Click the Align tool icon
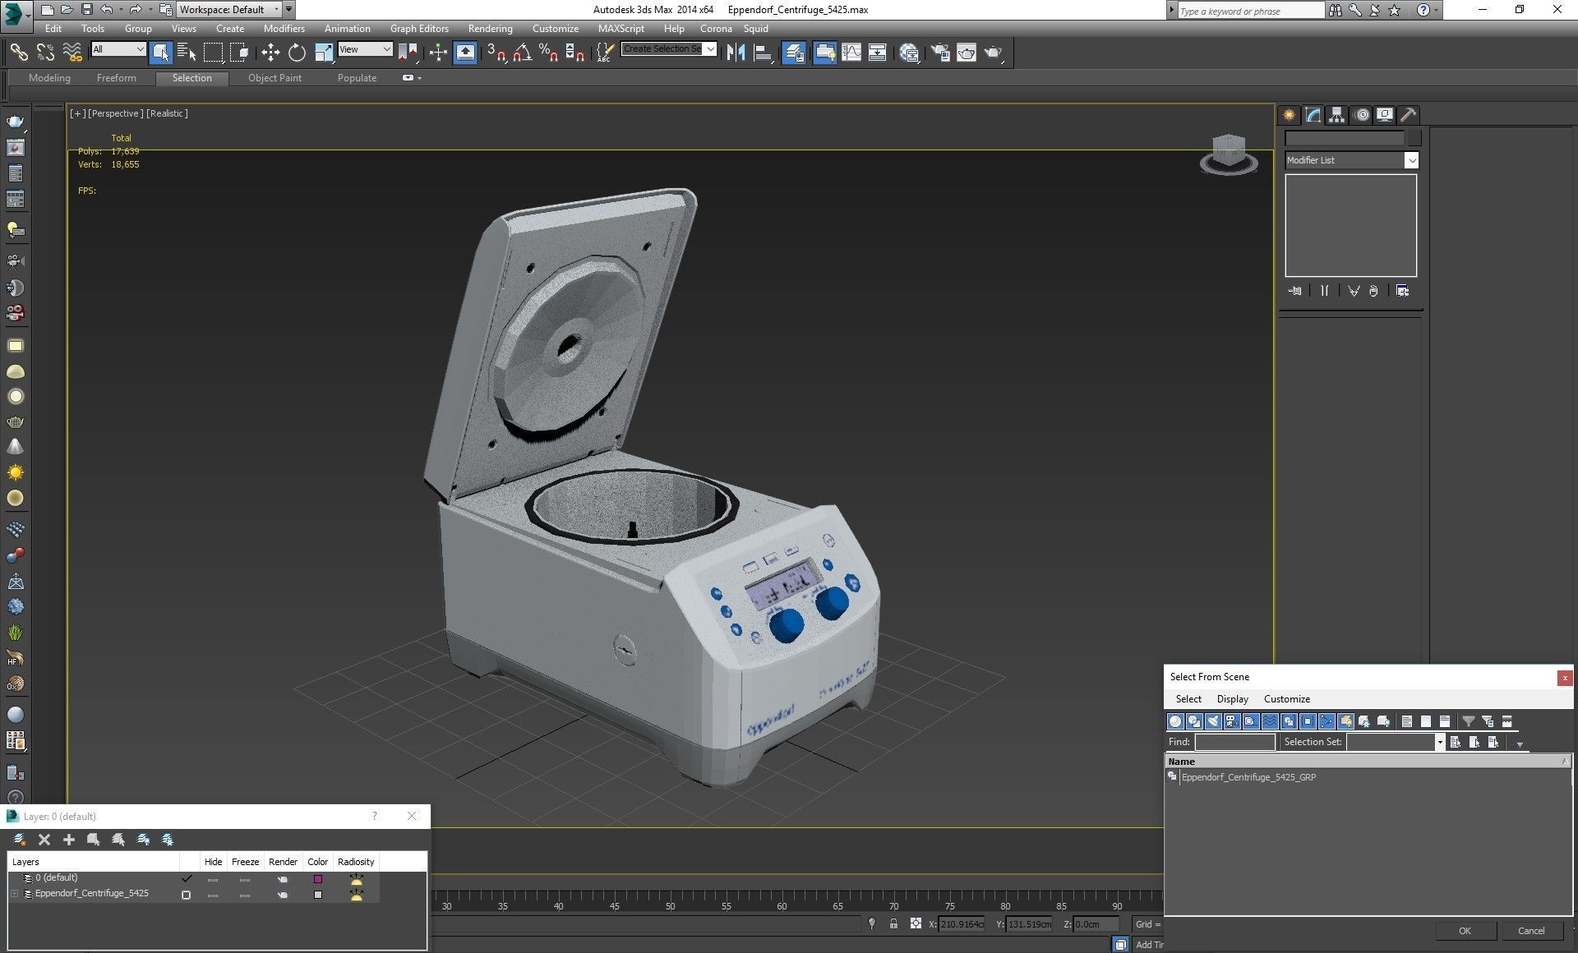This screenshot has height=953, width=1578. click(763, 53)
